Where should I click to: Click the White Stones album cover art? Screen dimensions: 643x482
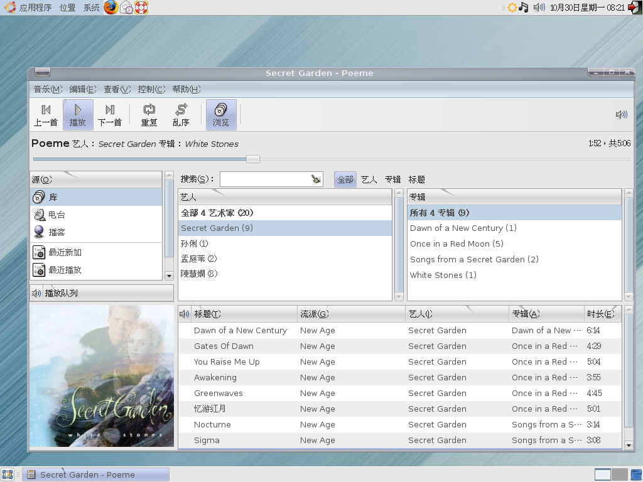click(x=102, y=376)
